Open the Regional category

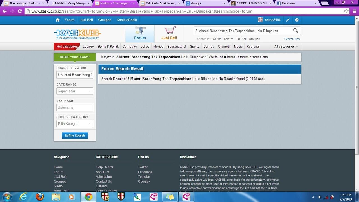point(253,47)
